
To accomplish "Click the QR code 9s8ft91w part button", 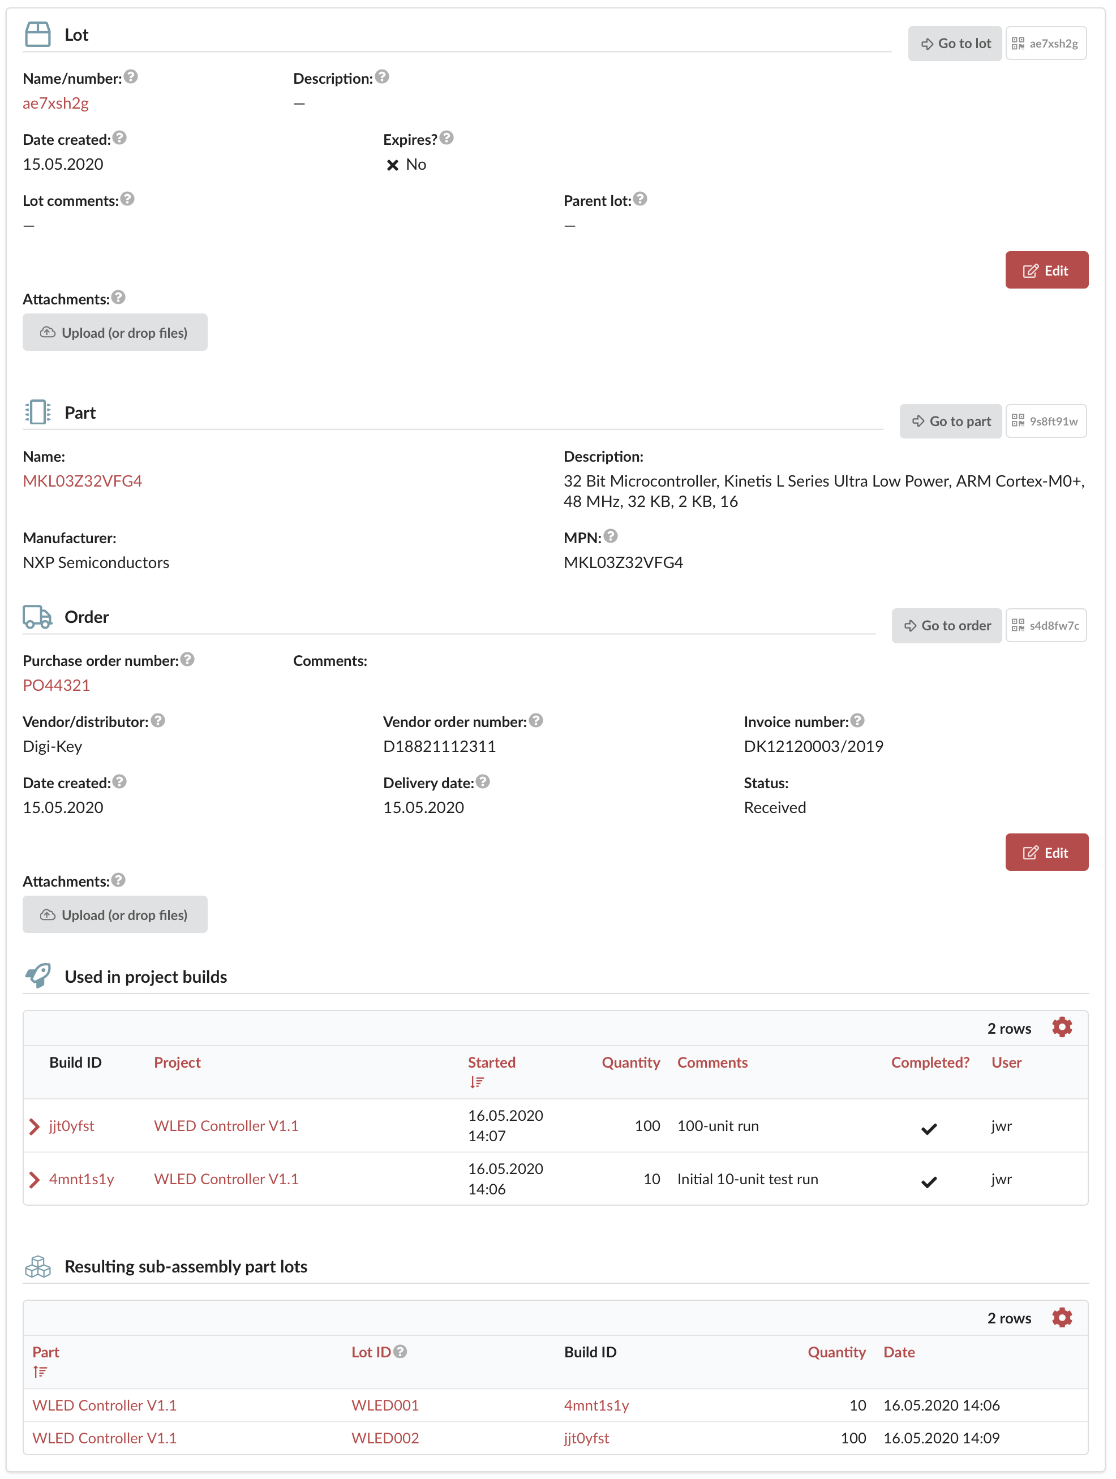I will [x=1045, y=421].
